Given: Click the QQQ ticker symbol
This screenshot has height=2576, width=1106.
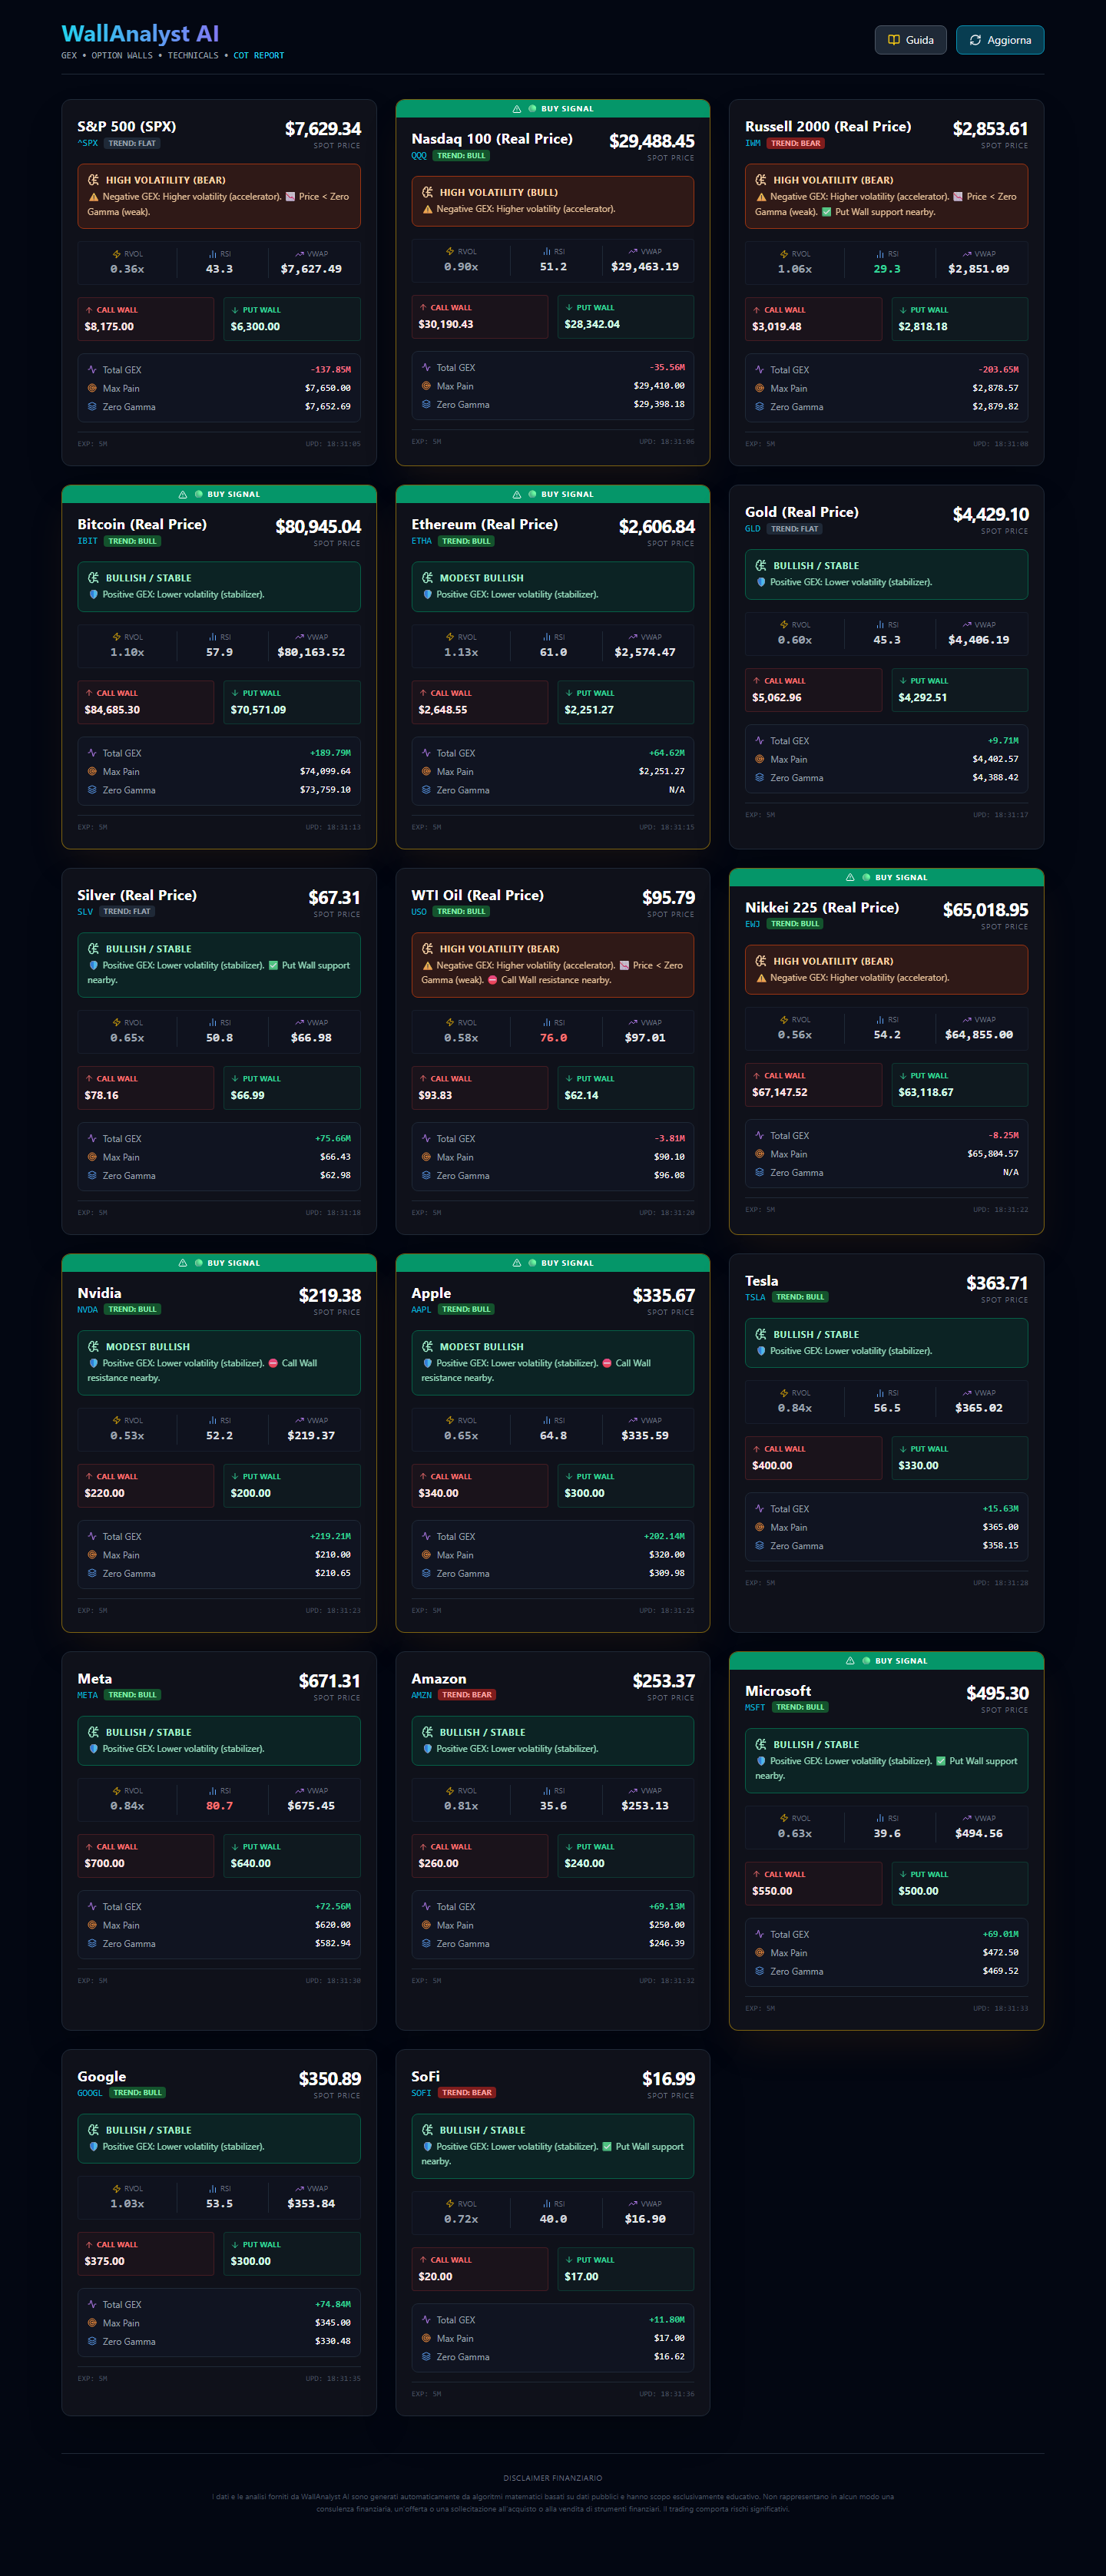Looking at the screenshot, I should coord(419,156).
